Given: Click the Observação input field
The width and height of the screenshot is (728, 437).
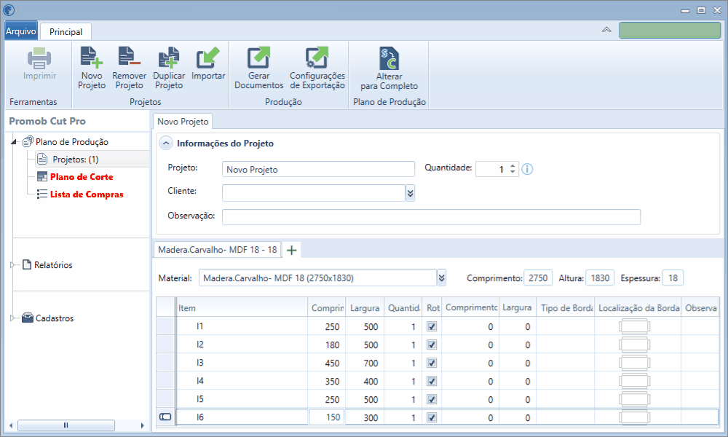Looking at the screenshot, I should coord(431,216).
